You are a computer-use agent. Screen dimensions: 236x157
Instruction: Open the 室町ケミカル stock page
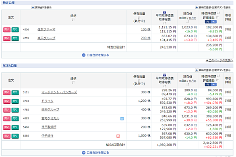click(x=50, y=119)
